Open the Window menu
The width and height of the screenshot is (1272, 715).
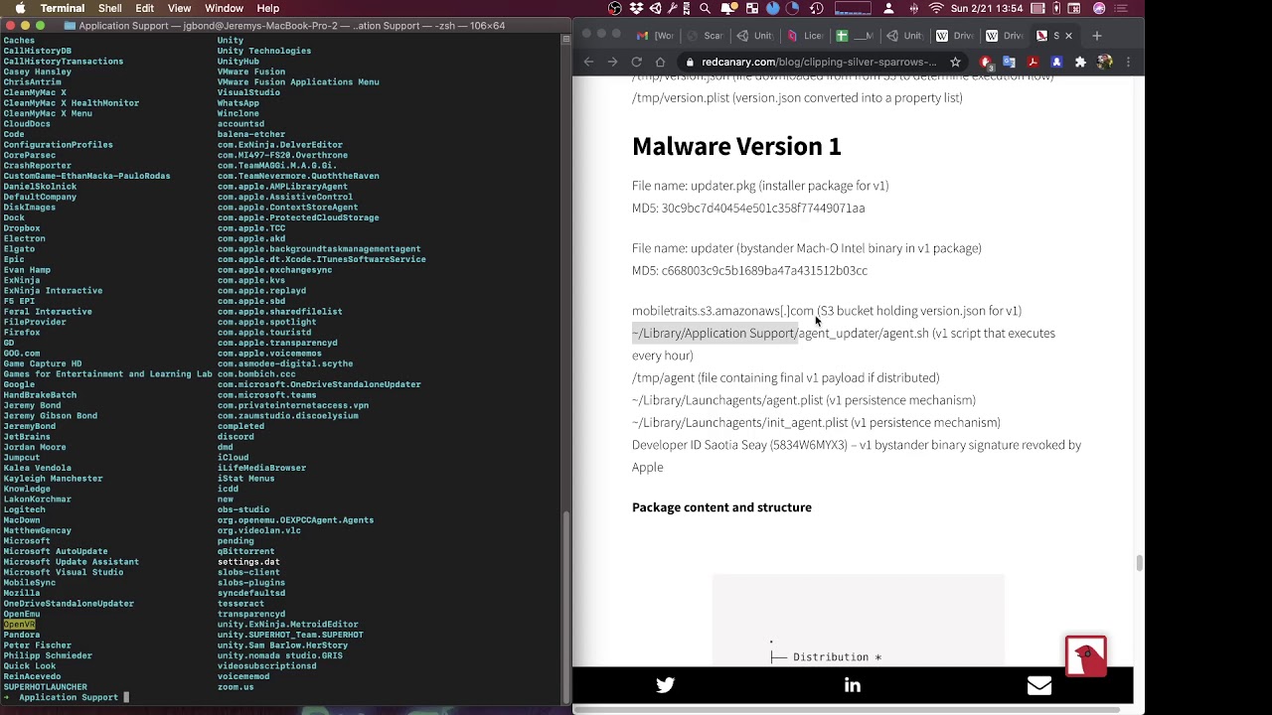pyautogui.click(x=224, y=8)
